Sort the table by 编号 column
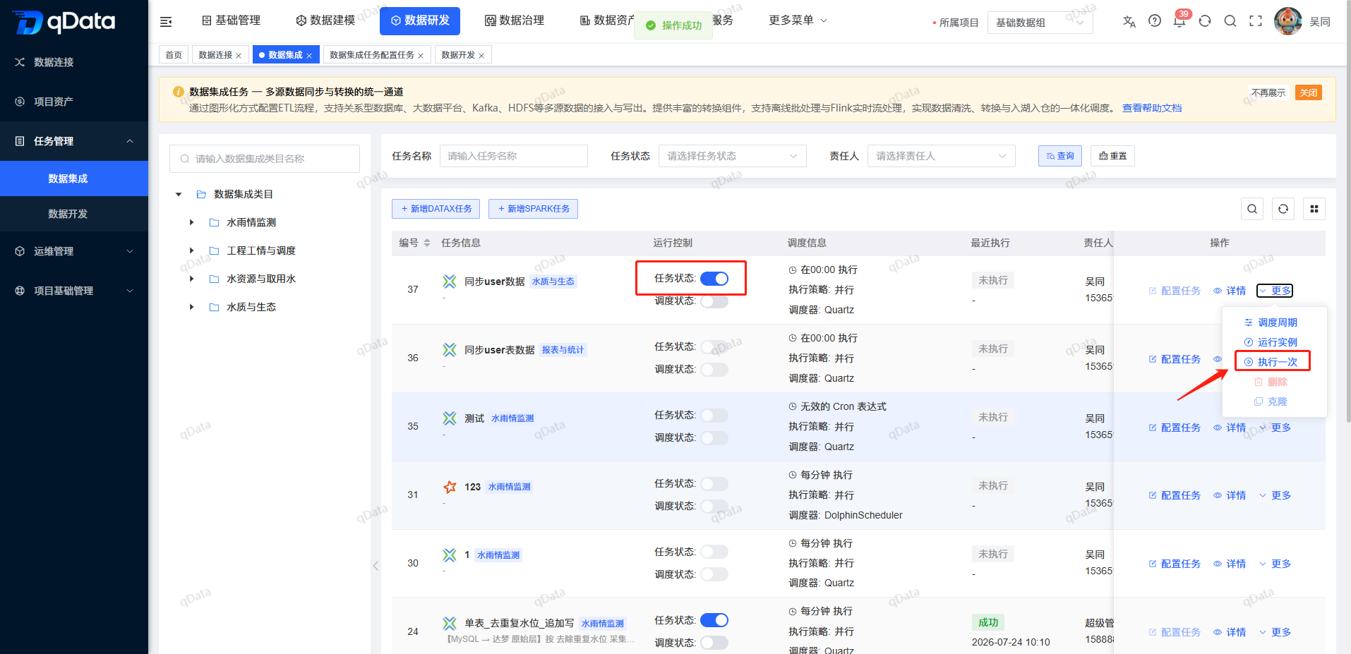The height and width of the screenshot is (654, 1351). tap(427, 243)
